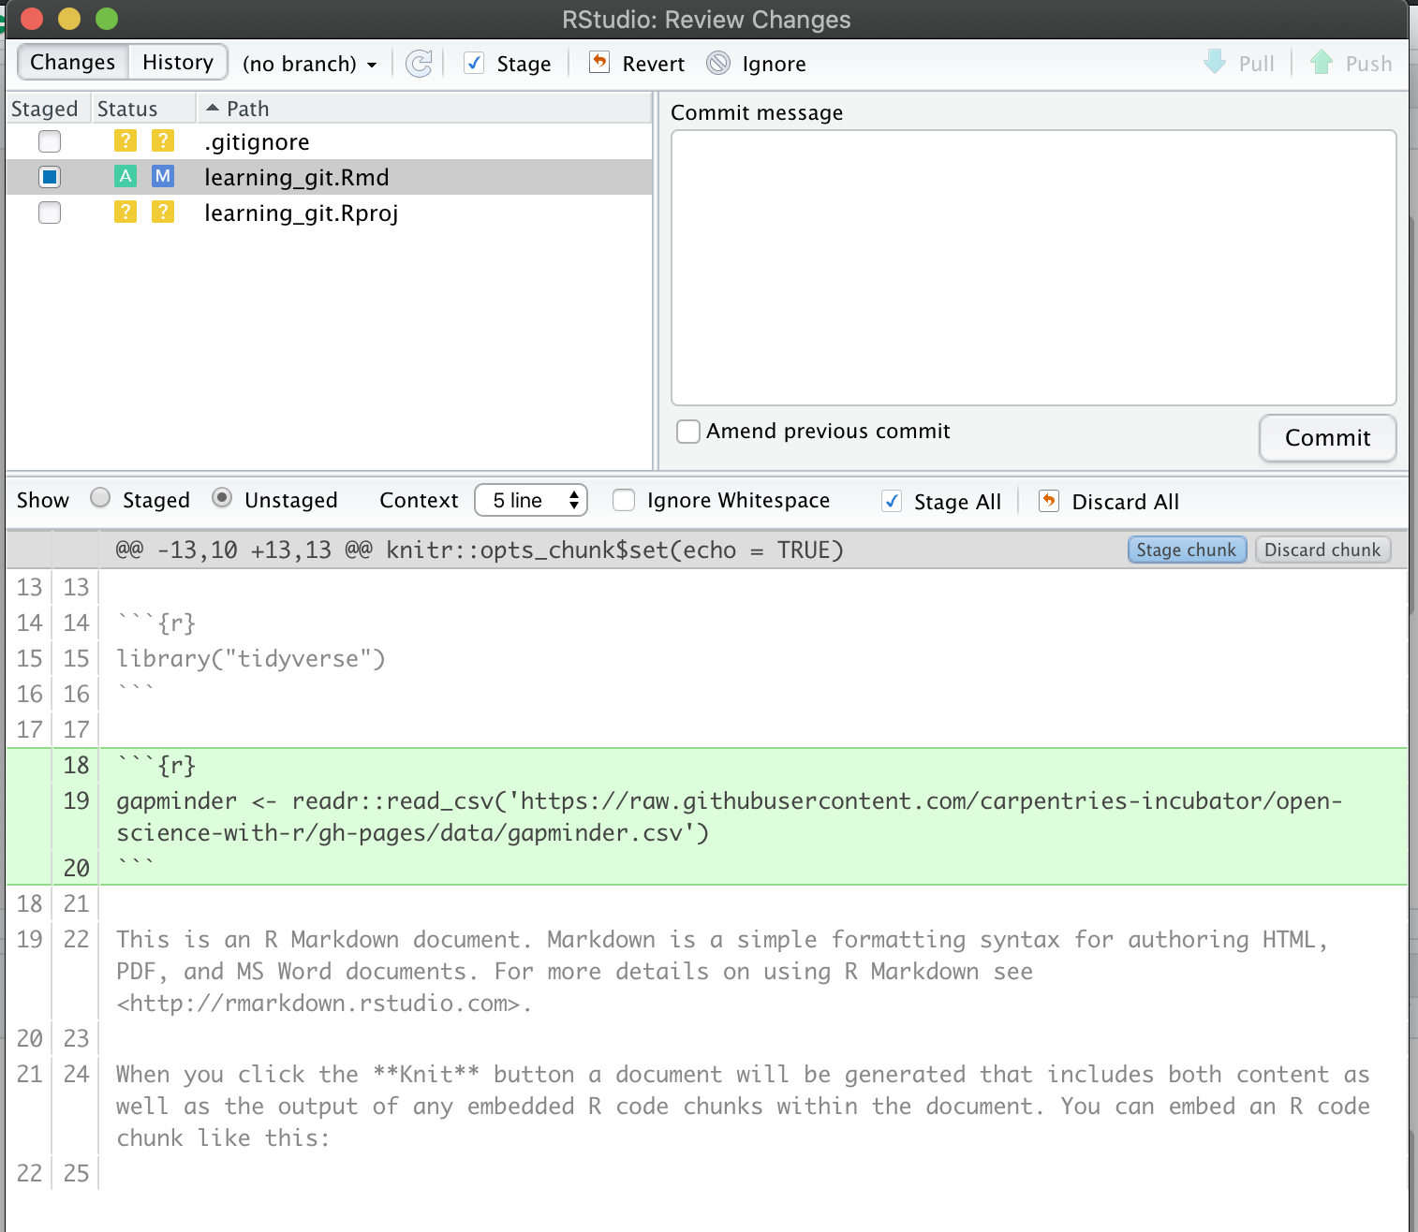Click the Push label in toolbar
Image resolution: width=1418 pixels, height=1232 pixels.
coord(1368,64)
